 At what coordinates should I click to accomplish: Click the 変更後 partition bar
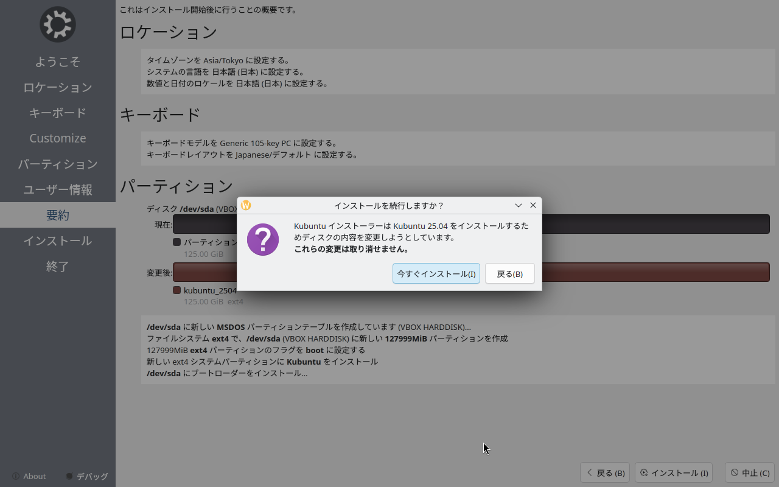[471, 272]
